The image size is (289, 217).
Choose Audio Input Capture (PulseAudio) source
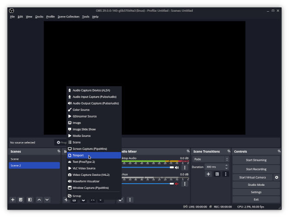click(x=94, y=97)
